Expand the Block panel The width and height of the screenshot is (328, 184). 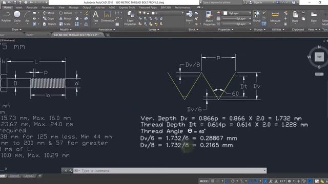pyautogui.click(x=193, y=30)
